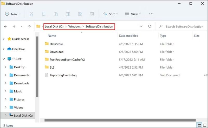This screenshot has height=128, width=208.
Task: Click the Copy icon in toolbar
Action: coord(44,14)
